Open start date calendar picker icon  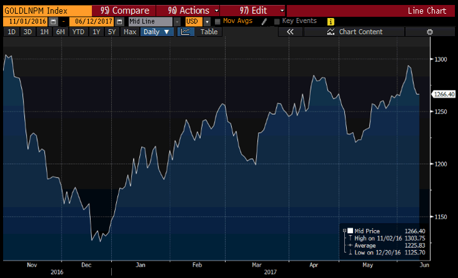53,22
